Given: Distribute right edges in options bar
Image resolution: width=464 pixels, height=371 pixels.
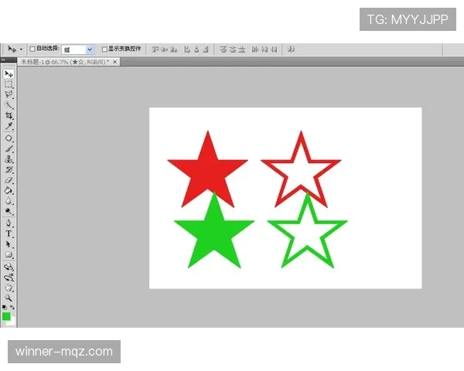Looking at the screenshot, I should tap(274, 49).
